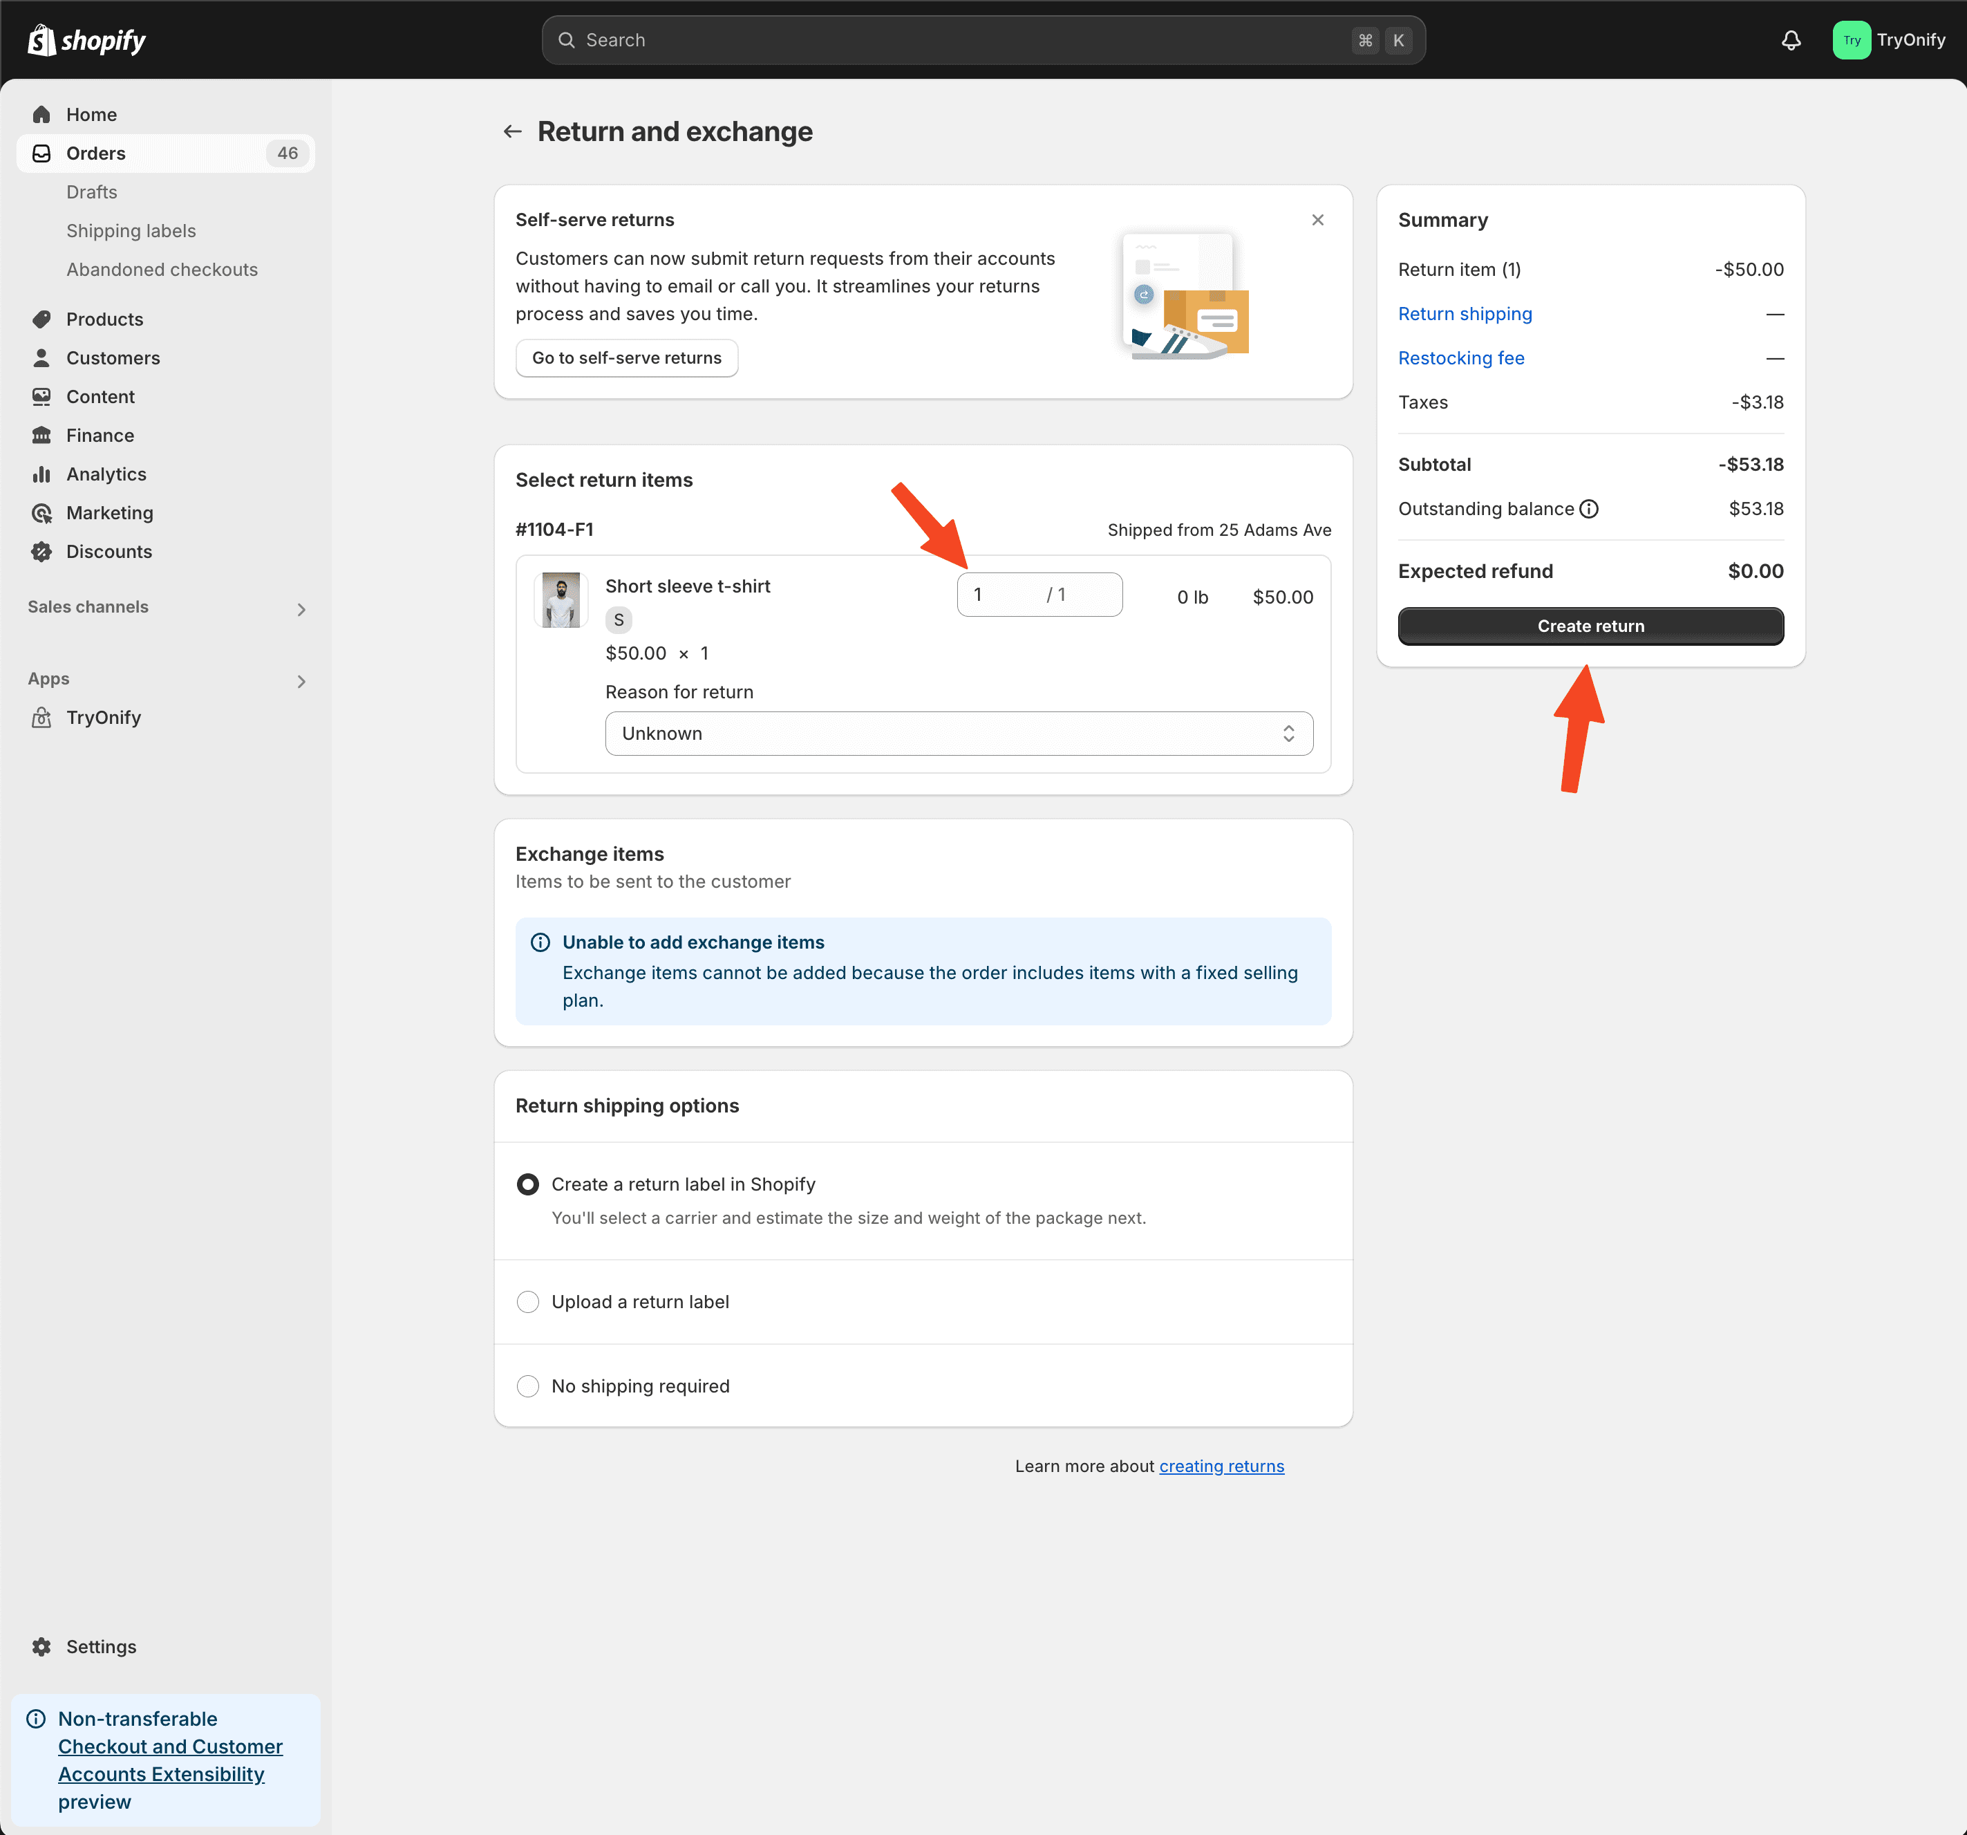The height and width of the screenshot is (1835, 1967).
Task: Click the Outstanding balance info icon
Action: pos(1588,509)
